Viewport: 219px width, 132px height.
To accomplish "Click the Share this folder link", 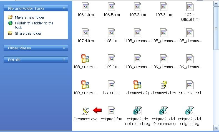I will pyautogui.click(x=28, y=33).
